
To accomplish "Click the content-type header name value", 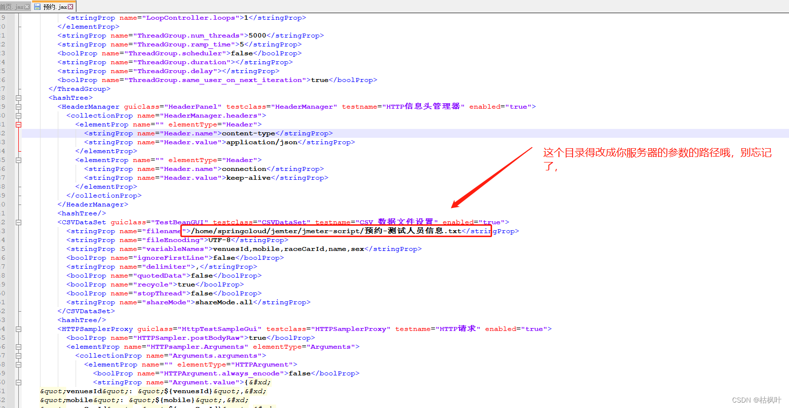I will point(249,133).
